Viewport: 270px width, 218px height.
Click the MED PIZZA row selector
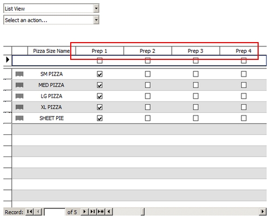pos(8,85)
